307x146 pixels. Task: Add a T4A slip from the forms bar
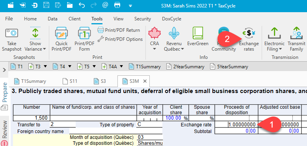click(110, 67)
